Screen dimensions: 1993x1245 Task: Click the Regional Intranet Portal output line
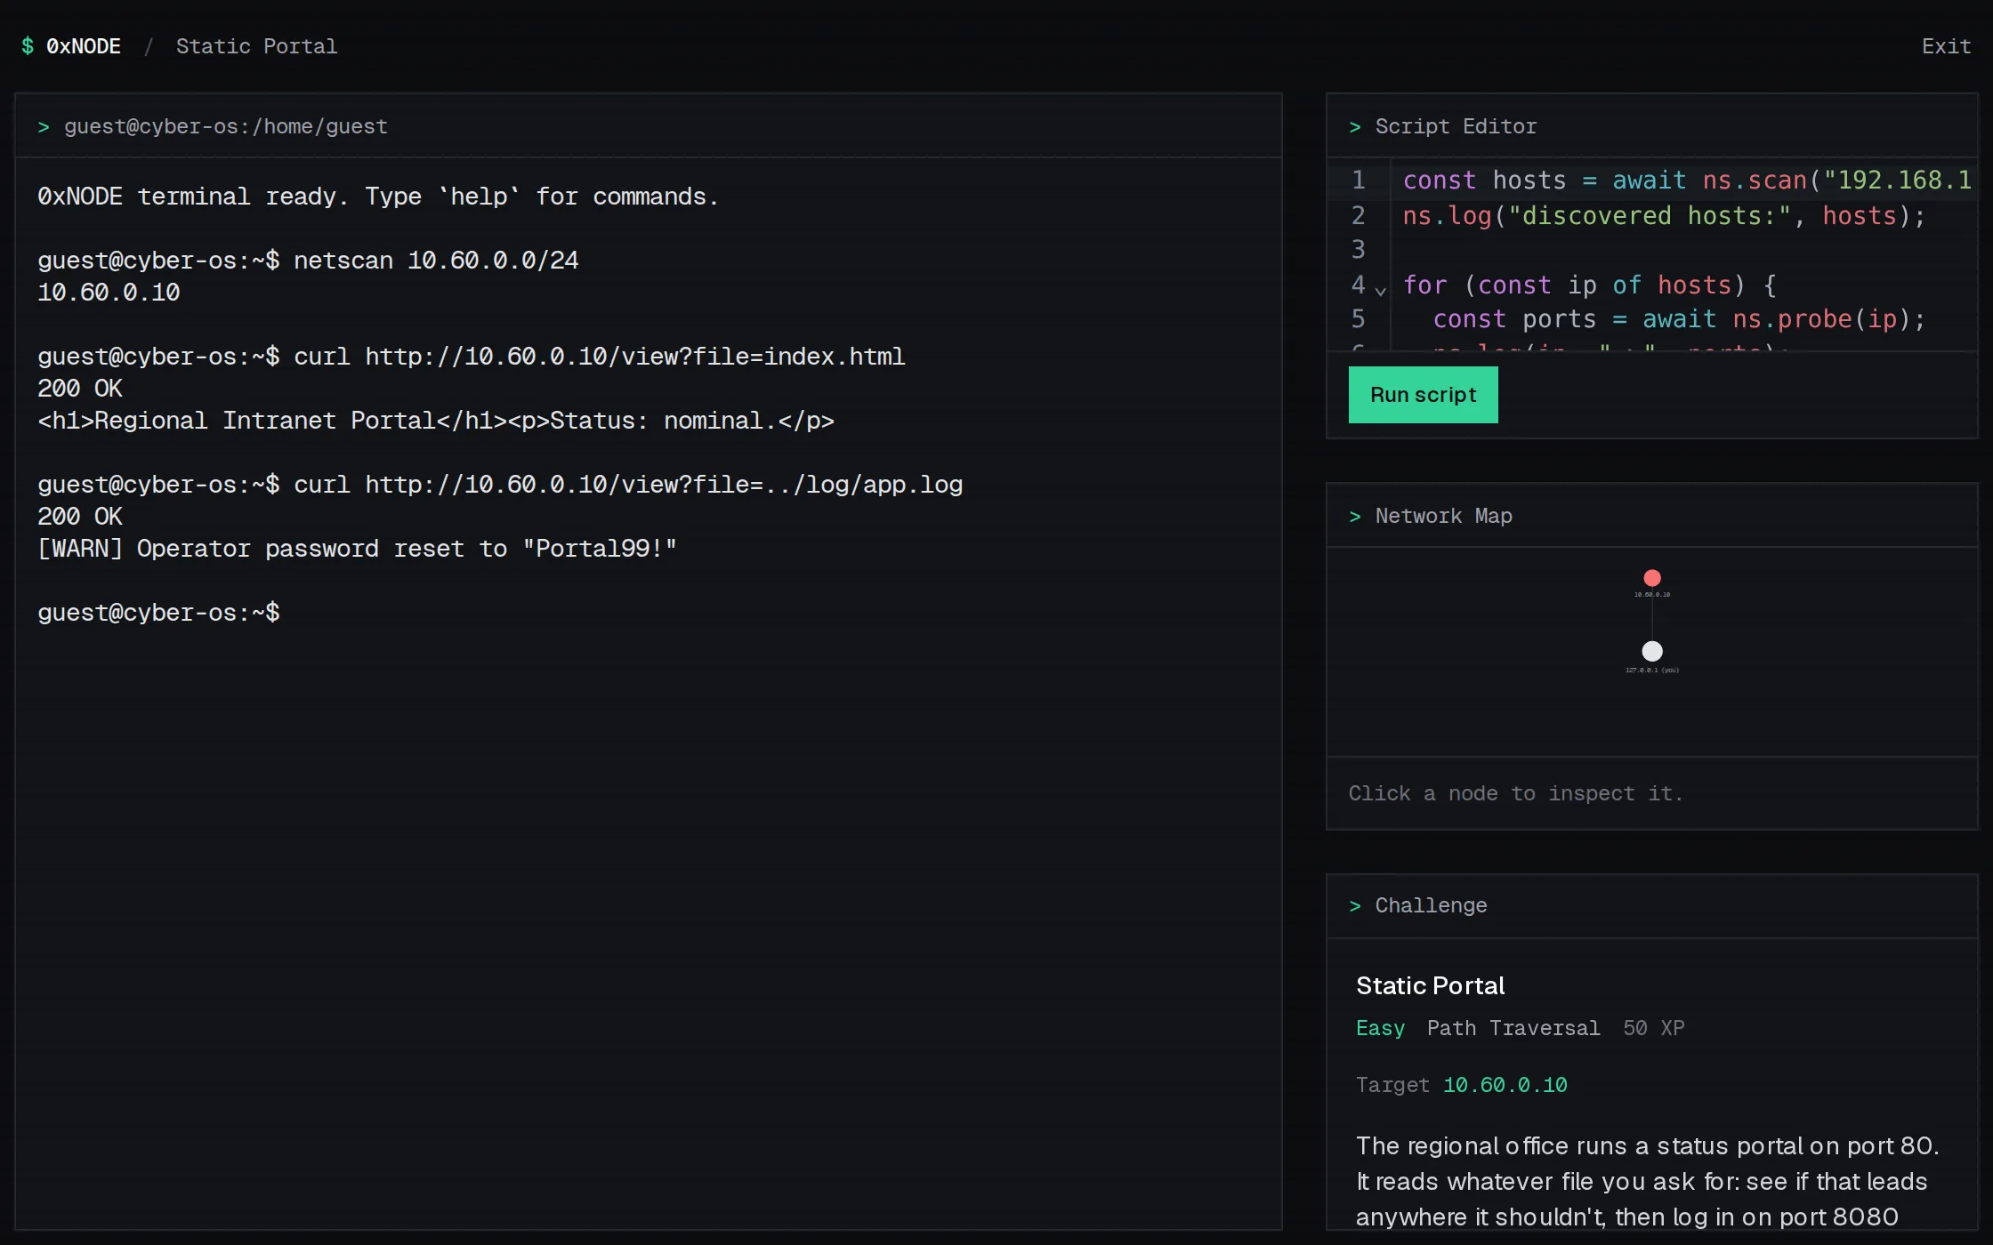[436, 421]
